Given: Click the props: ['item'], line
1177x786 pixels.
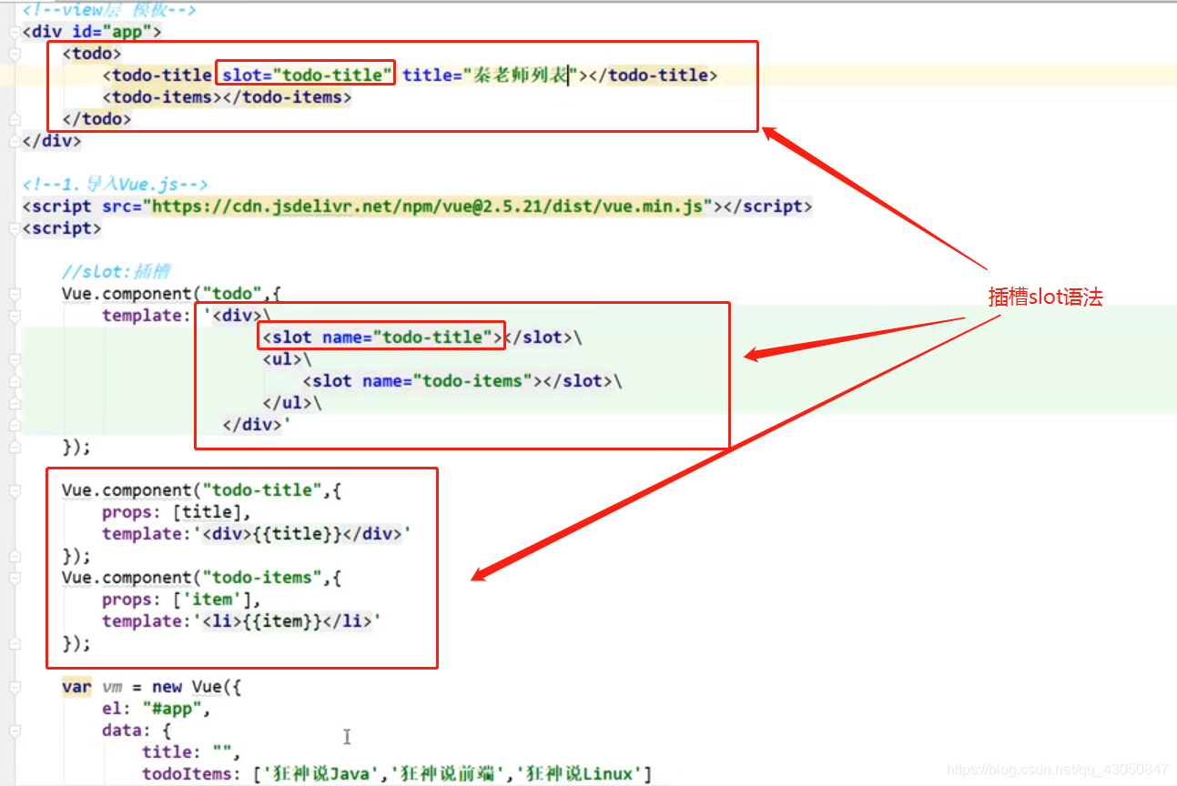Looking at the screenshot, I should point(181,600).
